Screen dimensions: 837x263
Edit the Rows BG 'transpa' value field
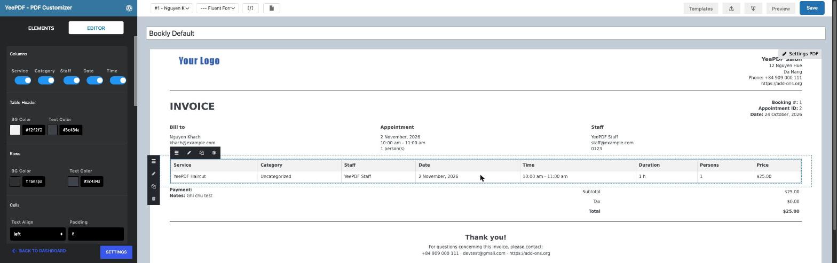[34, 182]
